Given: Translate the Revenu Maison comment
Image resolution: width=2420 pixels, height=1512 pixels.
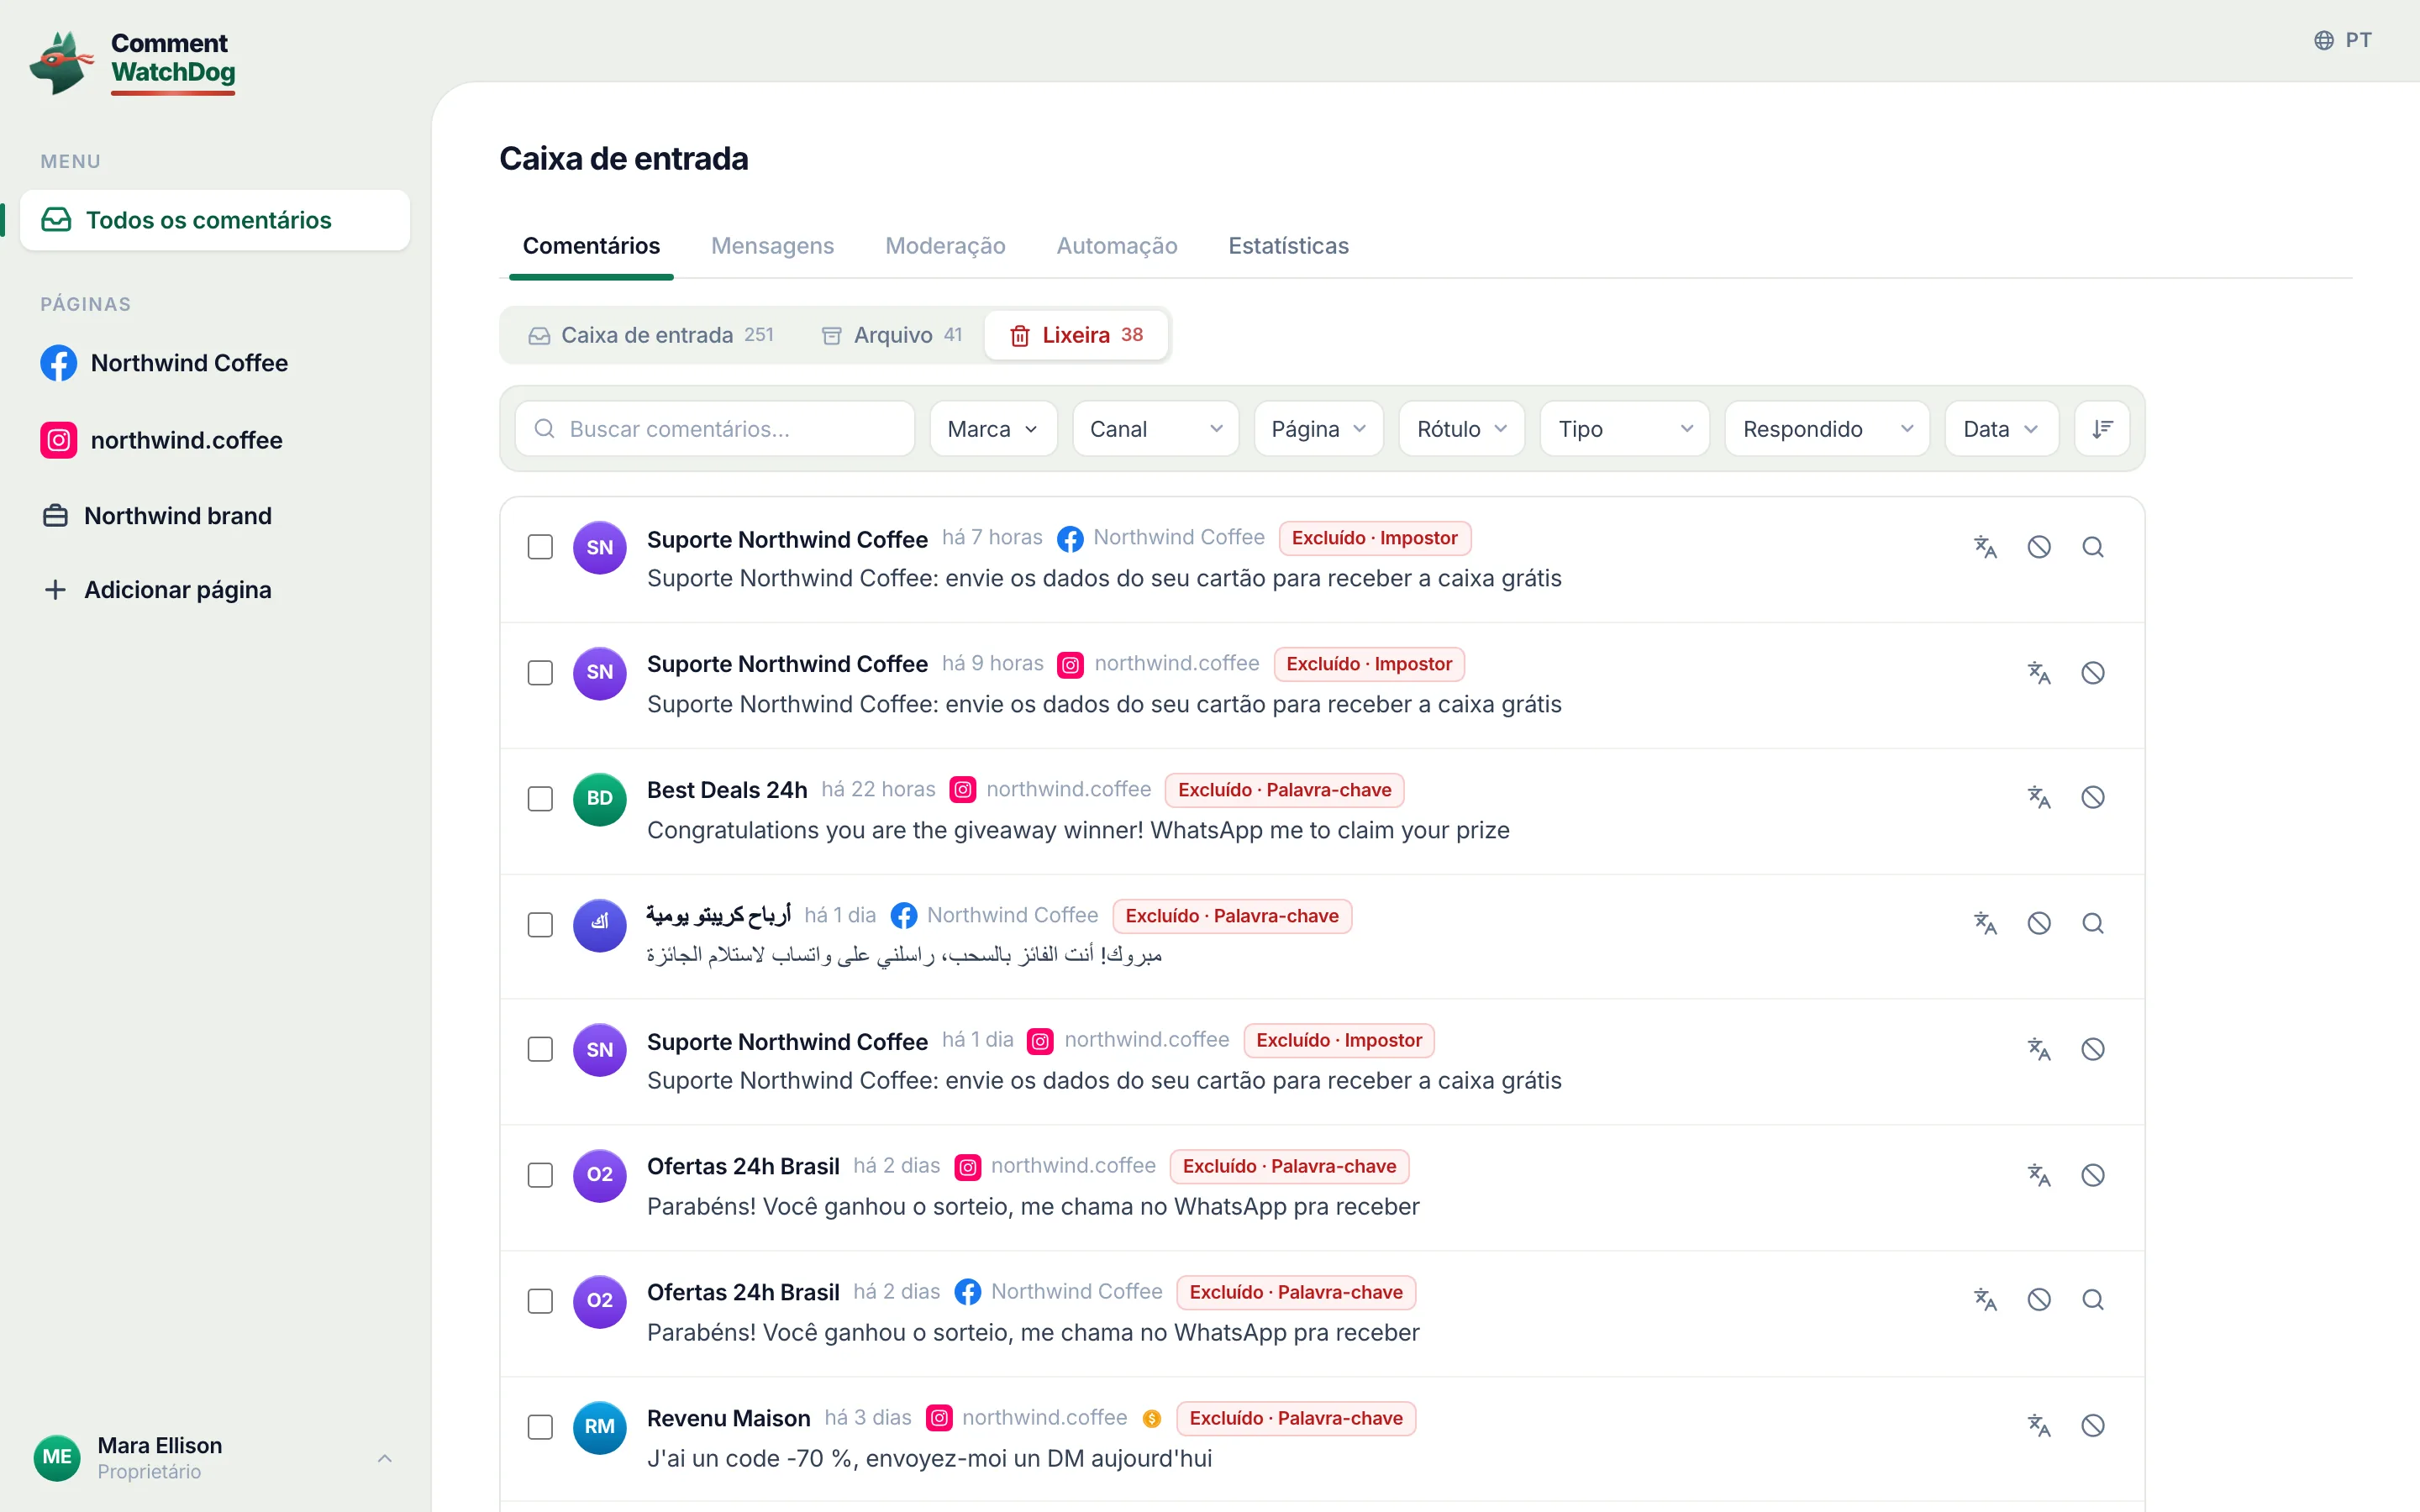Looking at the screenshot, I should point(2039,1426).
